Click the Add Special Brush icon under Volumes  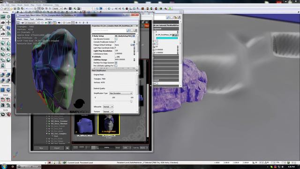click(x=3, y=90)
